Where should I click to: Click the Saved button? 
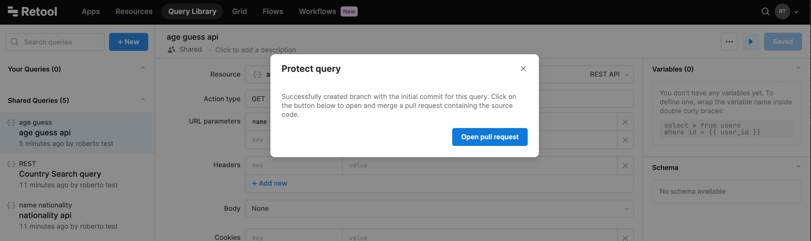[x=783, y=41]
